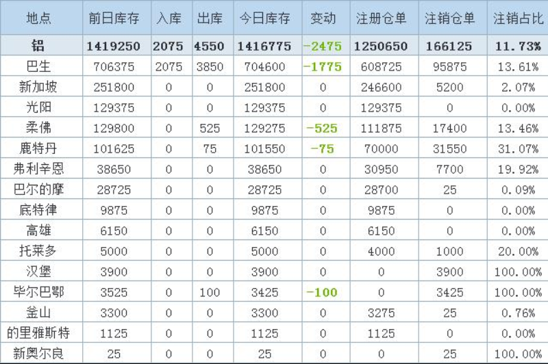Viewport: 548px width, 364px height.
Task: Select the 注册仓单 column header
Action: point(381,18)
